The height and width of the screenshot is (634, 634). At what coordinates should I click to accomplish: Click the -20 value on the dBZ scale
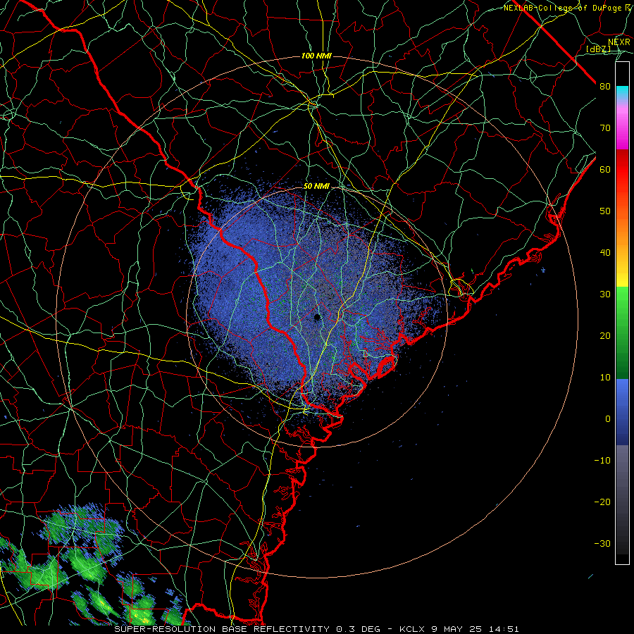click(x=602, y=502)
